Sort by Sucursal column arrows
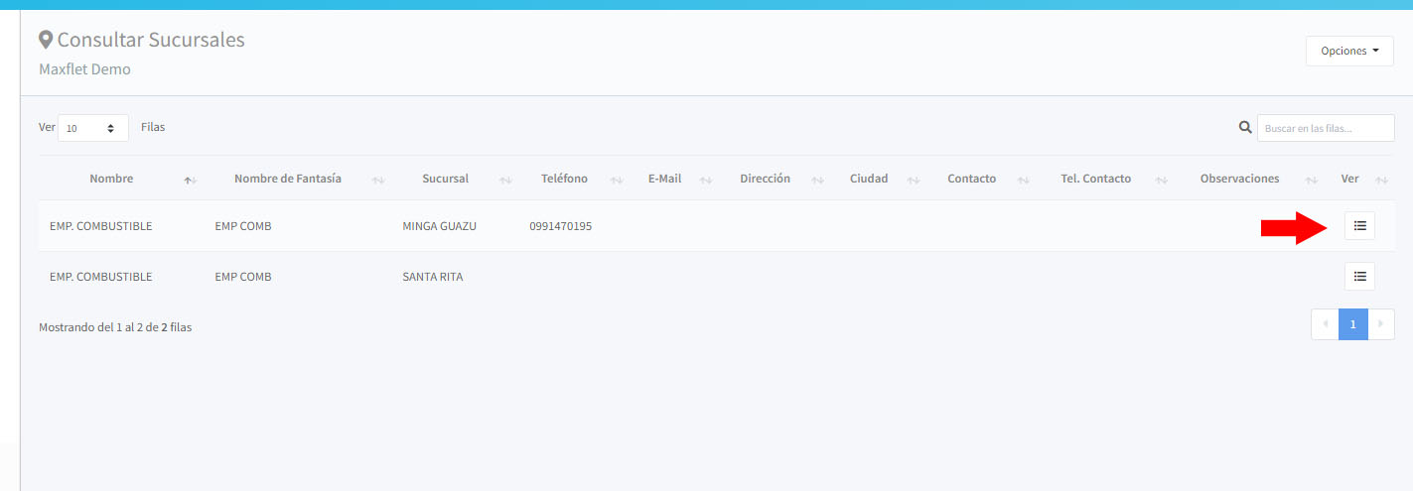The width and height of the screenshot is (1413, 491). [505, 180]
